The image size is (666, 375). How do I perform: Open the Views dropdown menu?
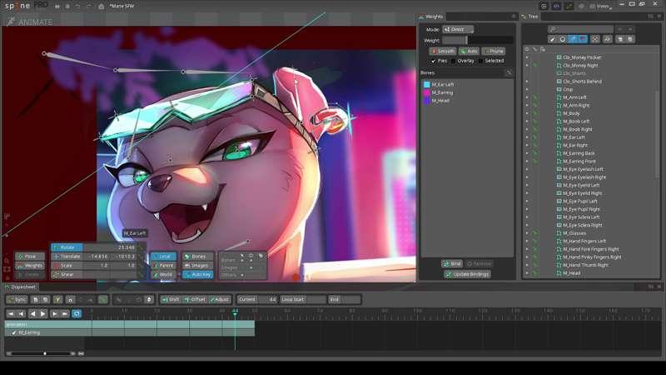point(601,7)
